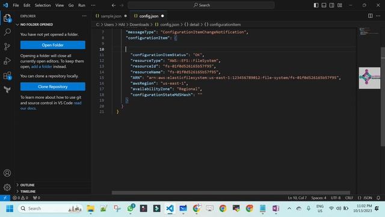Open Source Control view
This screenshot has height=217, width=385.
(x=7, y=46)
